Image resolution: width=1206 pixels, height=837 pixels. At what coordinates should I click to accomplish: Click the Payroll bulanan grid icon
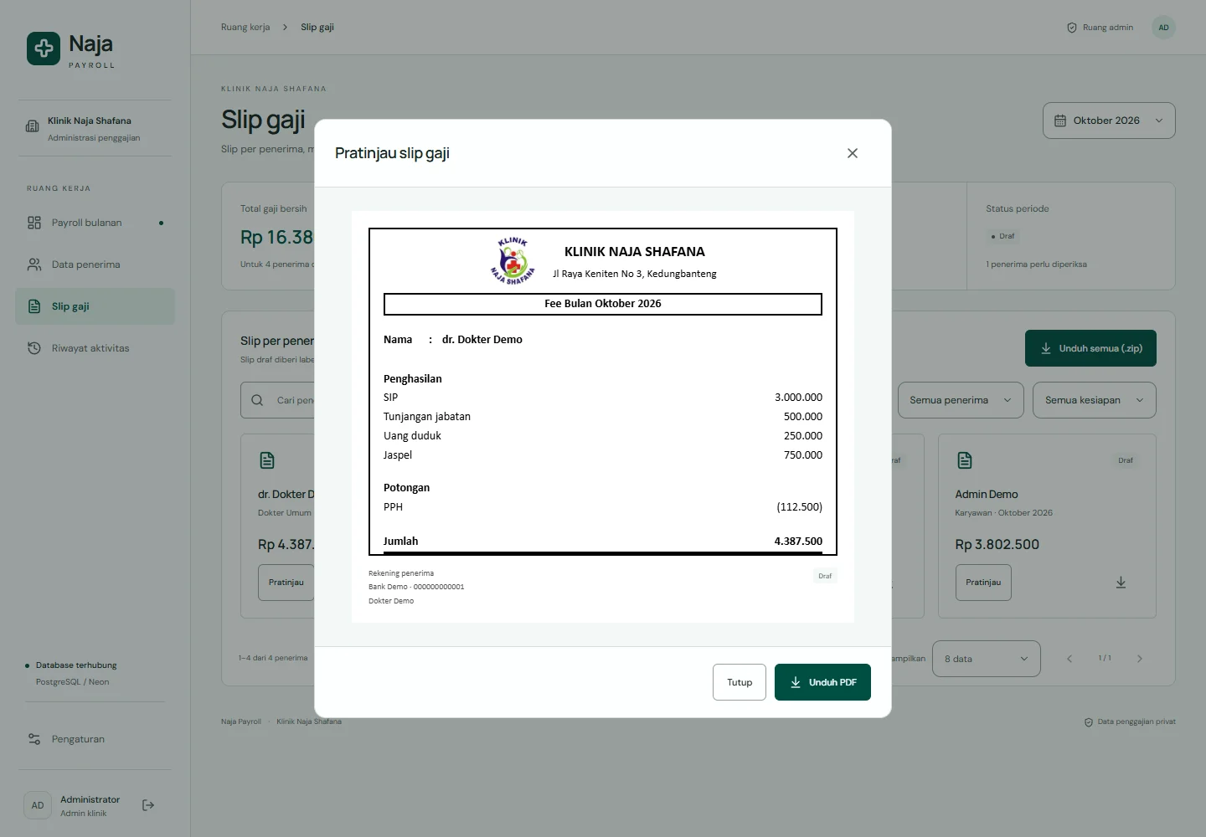pyautogui.click(x=34, y=223)
